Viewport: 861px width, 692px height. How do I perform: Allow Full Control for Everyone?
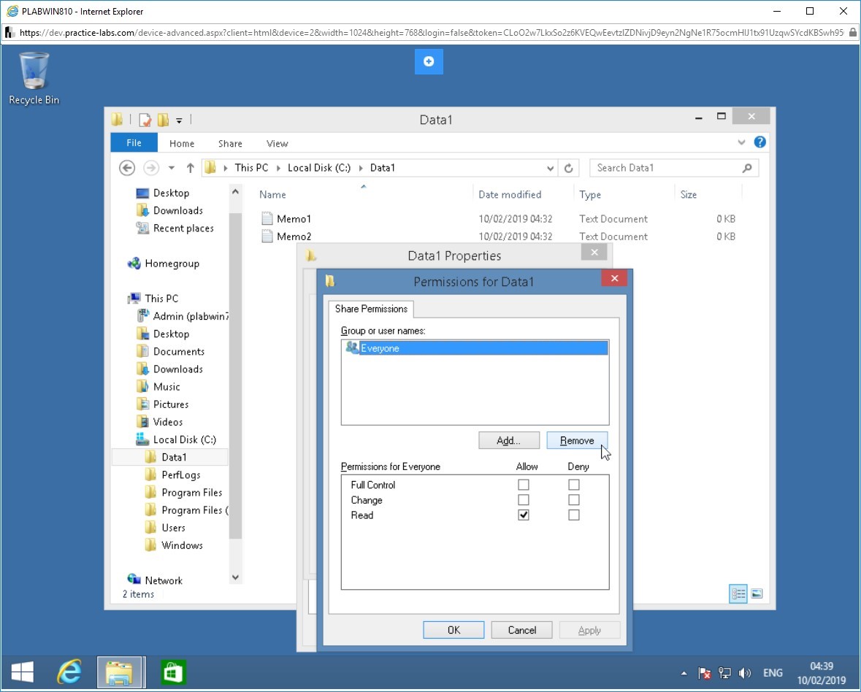pos(524,485)
